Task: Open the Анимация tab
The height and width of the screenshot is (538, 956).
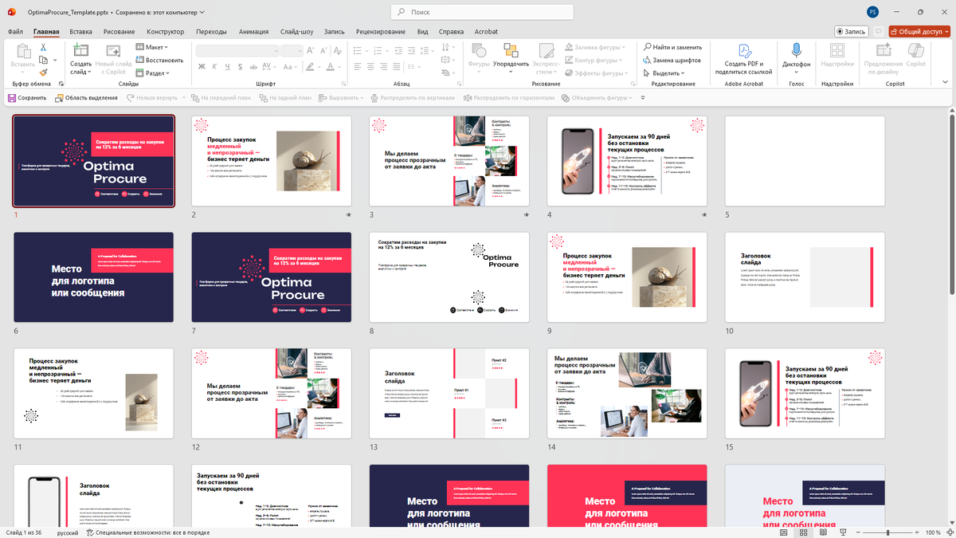Action: click(x=253, y=32)
